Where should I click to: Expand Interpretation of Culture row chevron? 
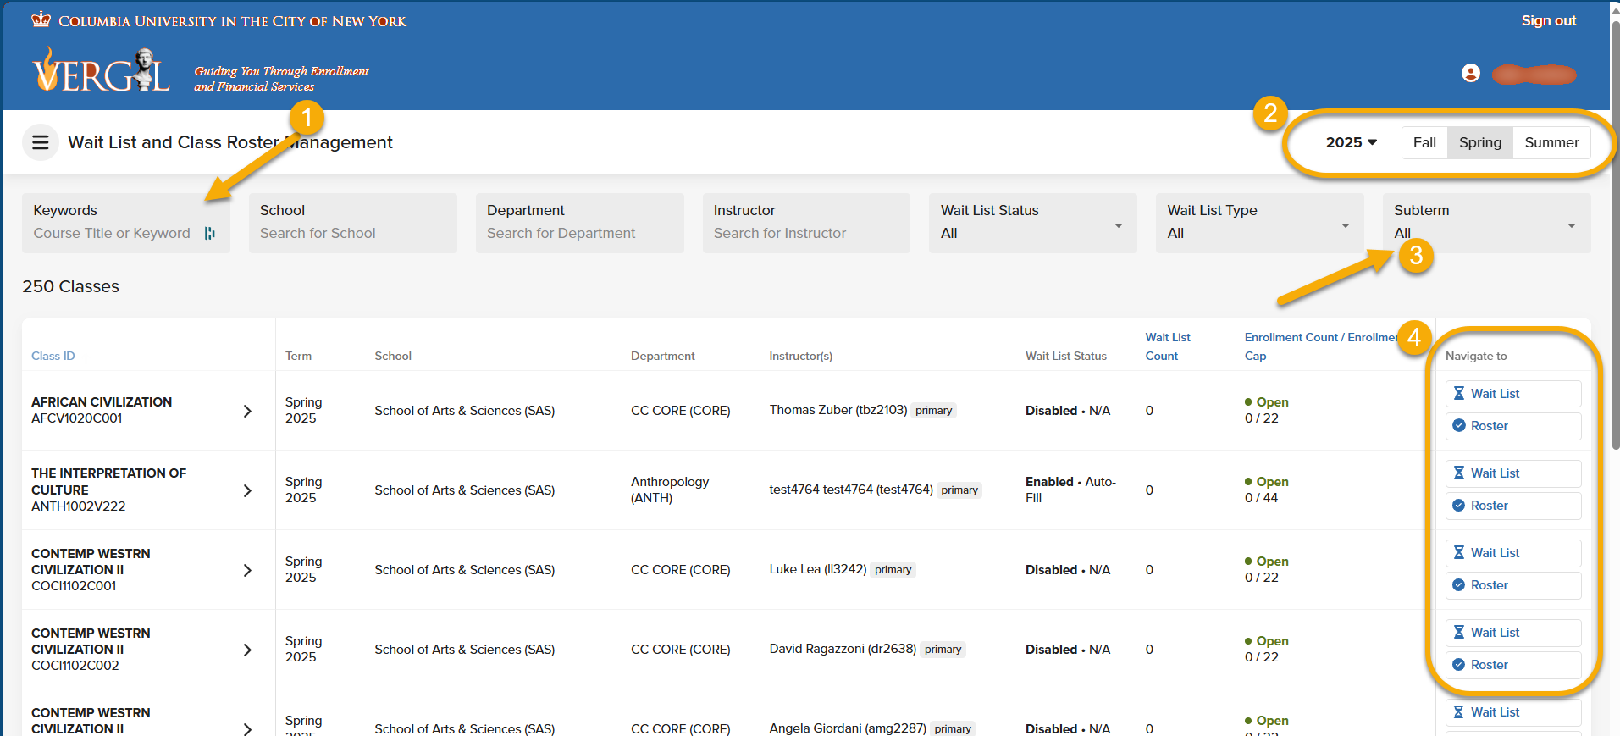[x=247, y=490]
